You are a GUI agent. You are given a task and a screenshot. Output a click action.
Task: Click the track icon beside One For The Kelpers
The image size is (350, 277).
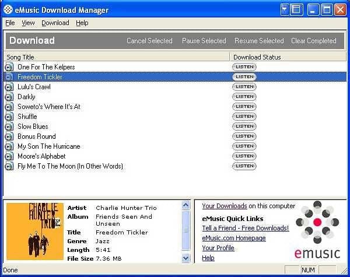click(9, 67)
